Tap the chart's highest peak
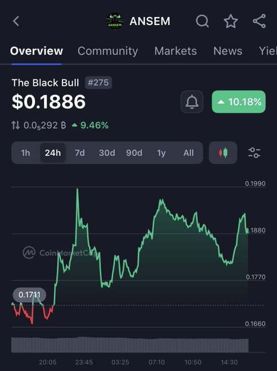The width and height of the screenshot is (277, 371). (77, 189)
